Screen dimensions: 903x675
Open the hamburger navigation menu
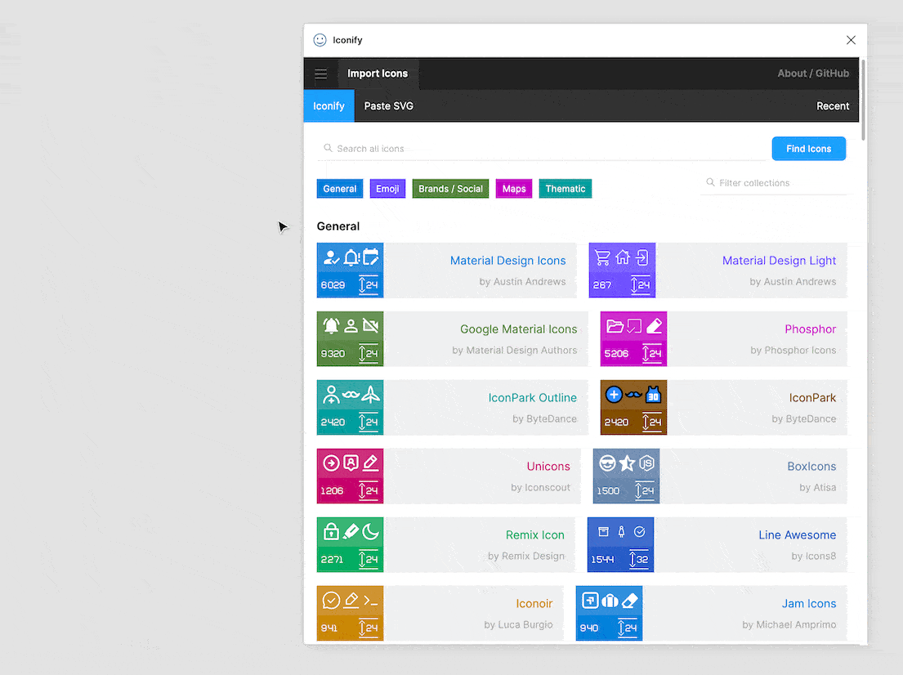click(321, 74)
